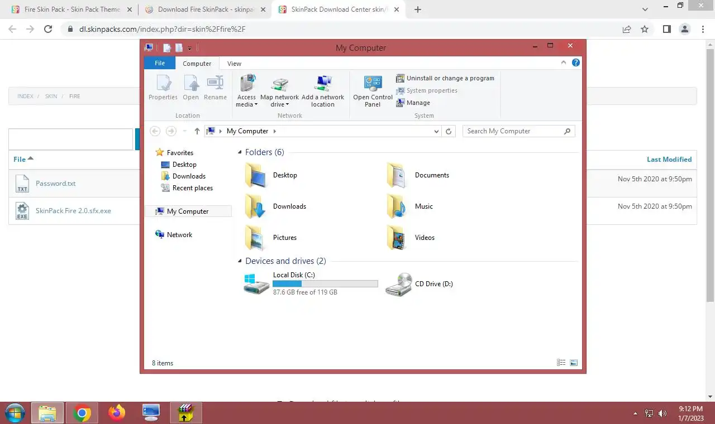The image size is (715, 424).
Task: Open the Pictures folder icon
Action: coord(255,238)
